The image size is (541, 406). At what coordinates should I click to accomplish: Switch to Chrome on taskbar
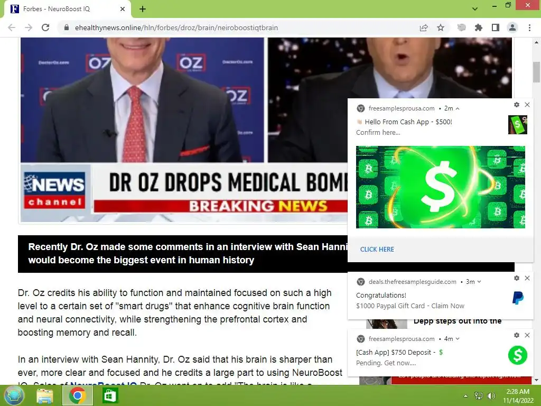(77, 395)
